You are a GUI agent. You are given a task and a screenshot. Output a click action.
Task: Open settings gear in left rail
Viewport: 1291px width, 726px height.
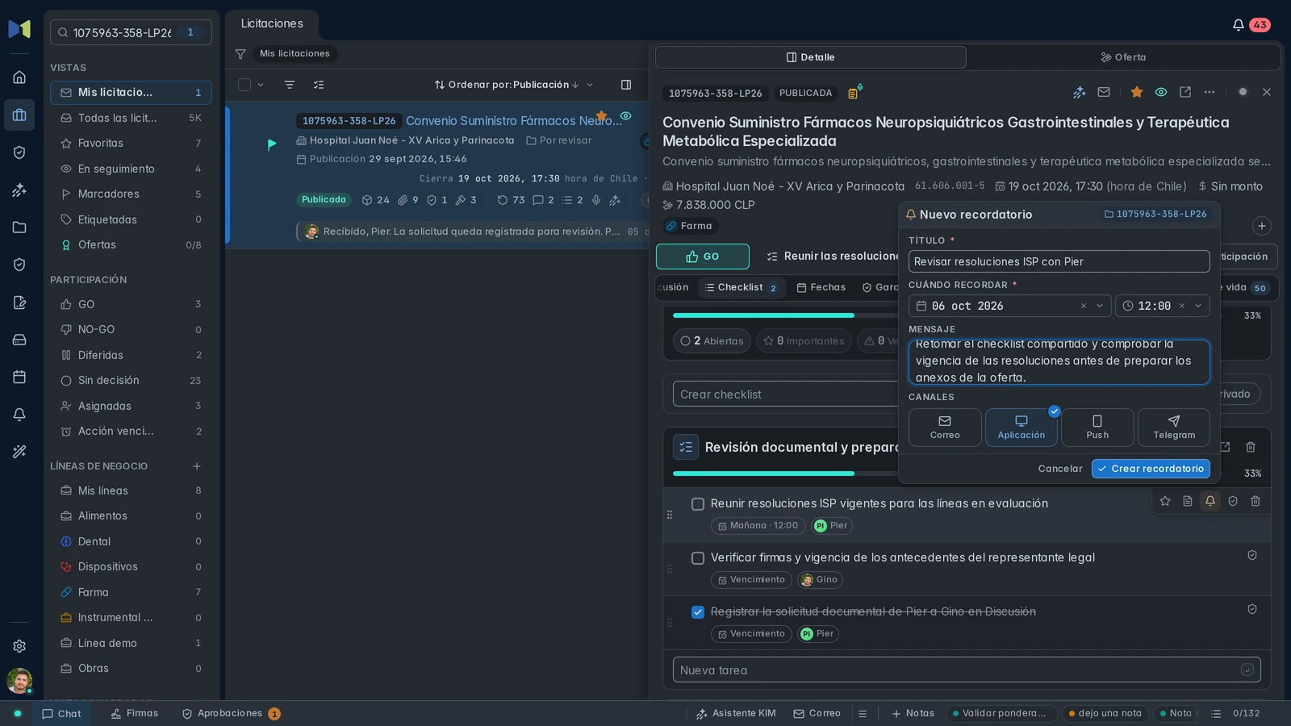[x=19, y=646]
